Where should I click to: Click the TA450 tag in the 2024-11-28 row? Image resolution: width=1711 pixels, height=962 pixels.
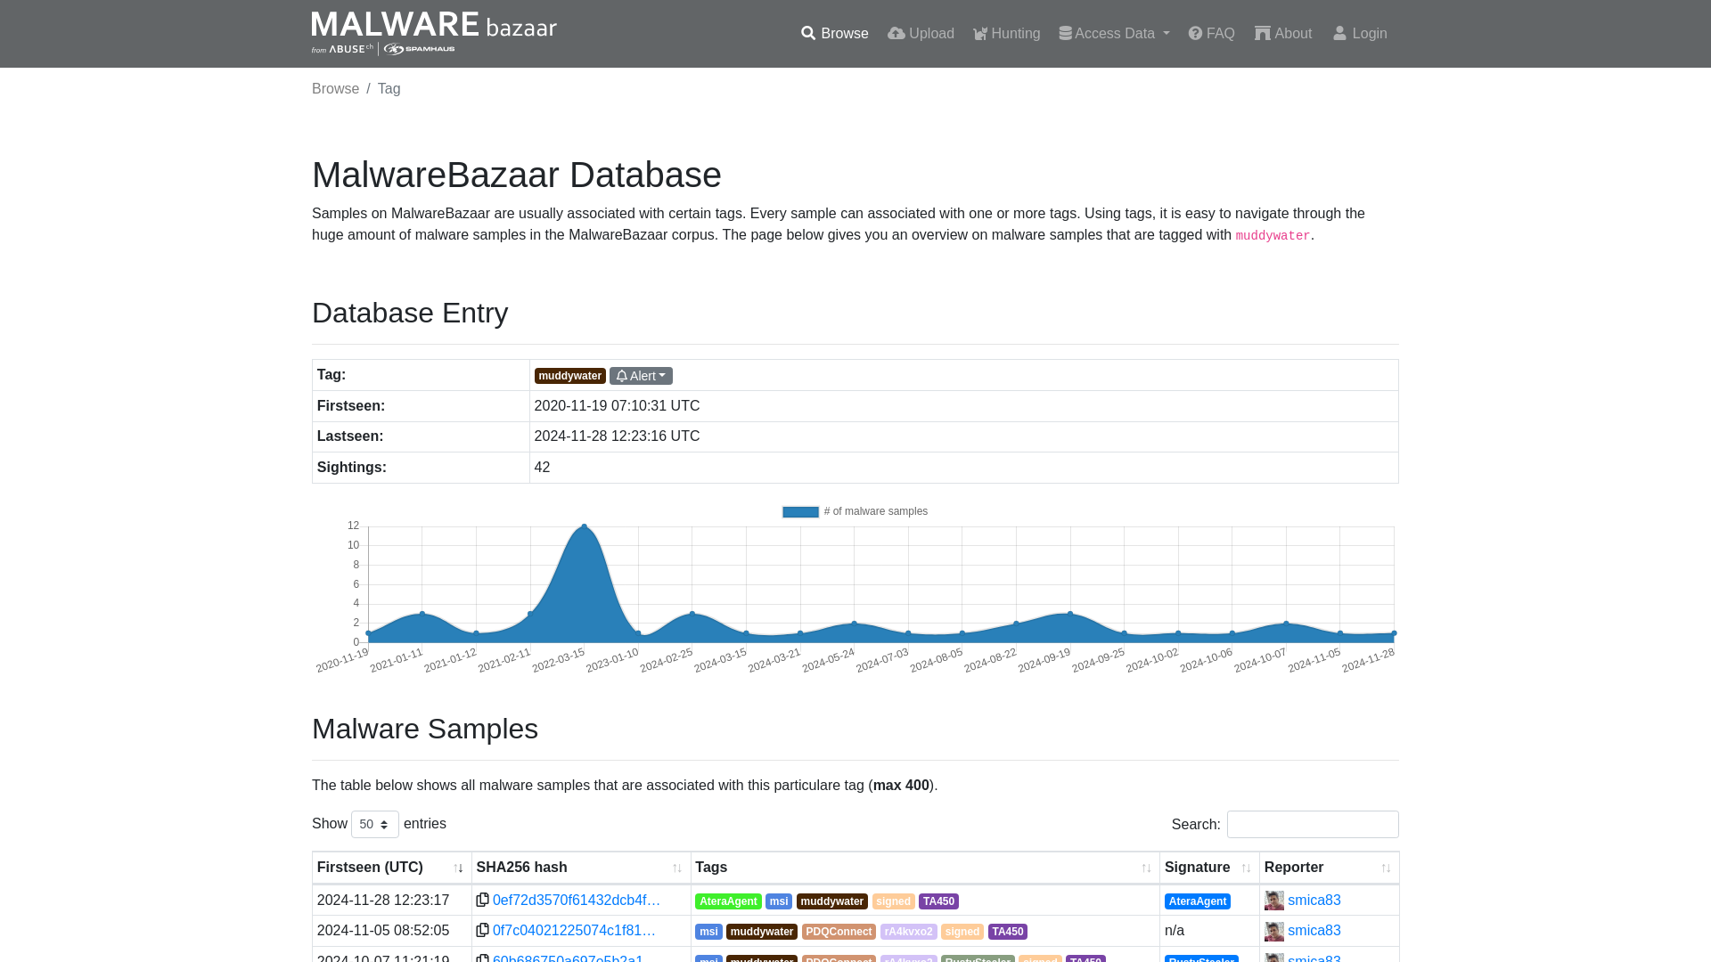[x=938, y=901]
